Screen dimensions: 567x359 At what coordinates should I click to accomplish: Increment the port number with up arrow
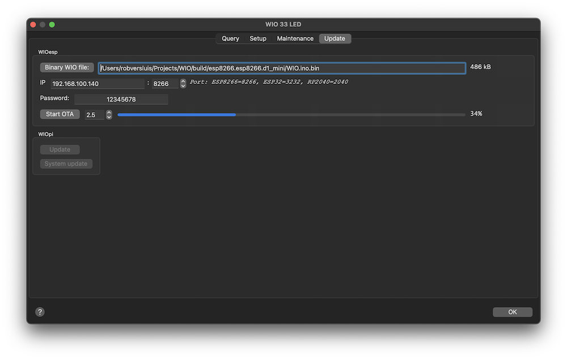tap(183, 81)
